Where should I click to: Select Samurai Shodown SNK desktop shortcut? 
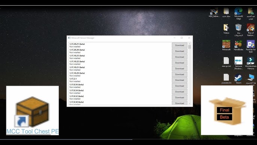click(239, 63)
